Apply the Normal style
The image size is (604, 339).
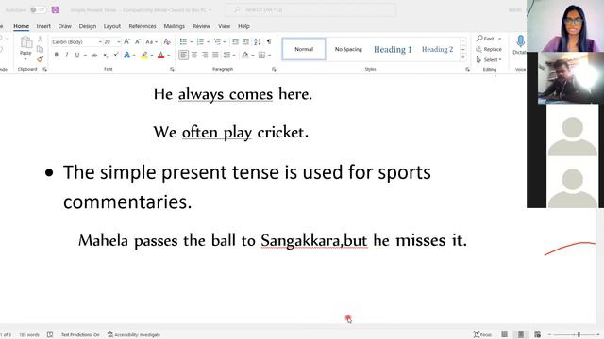304,49
